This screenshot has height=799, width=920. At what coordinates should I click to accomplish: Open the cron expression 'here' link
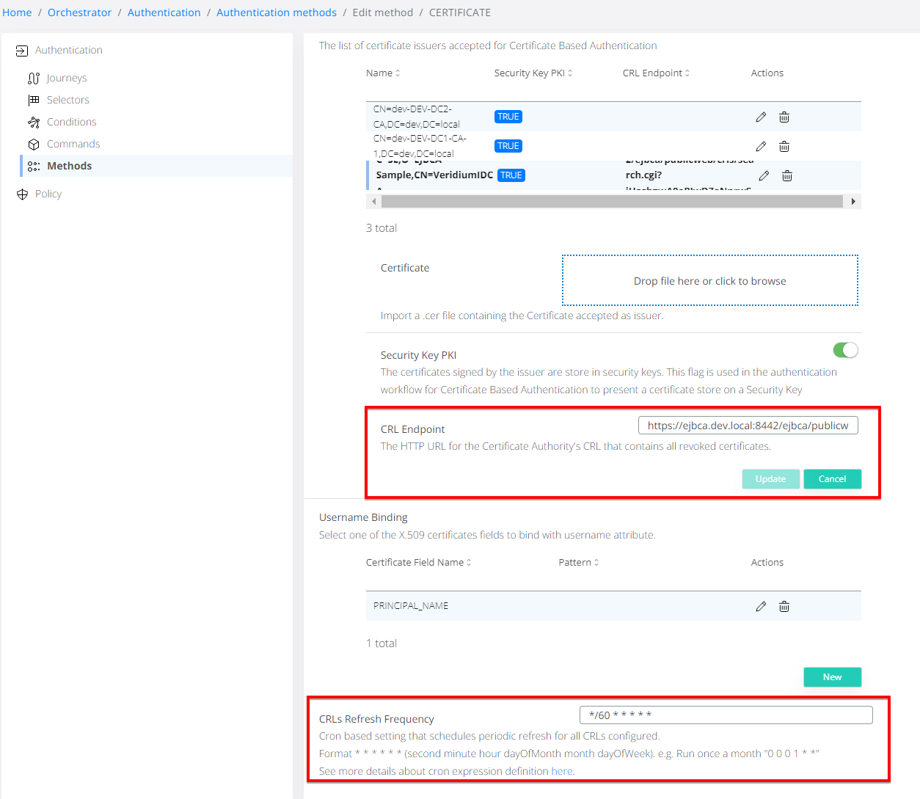tap(562, 772)
